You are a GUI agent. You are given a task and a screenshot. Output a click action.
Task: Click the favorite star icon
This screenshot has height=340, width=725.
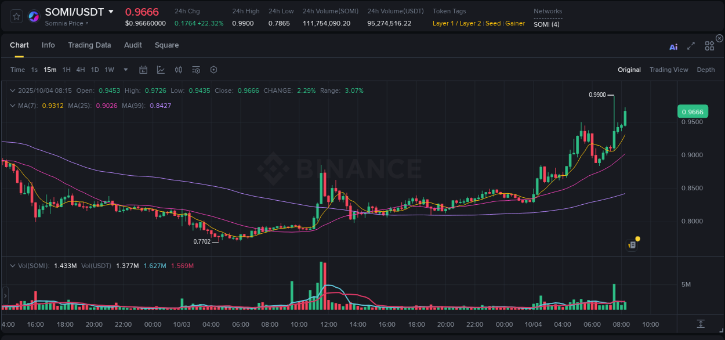(x=16, y=16)
